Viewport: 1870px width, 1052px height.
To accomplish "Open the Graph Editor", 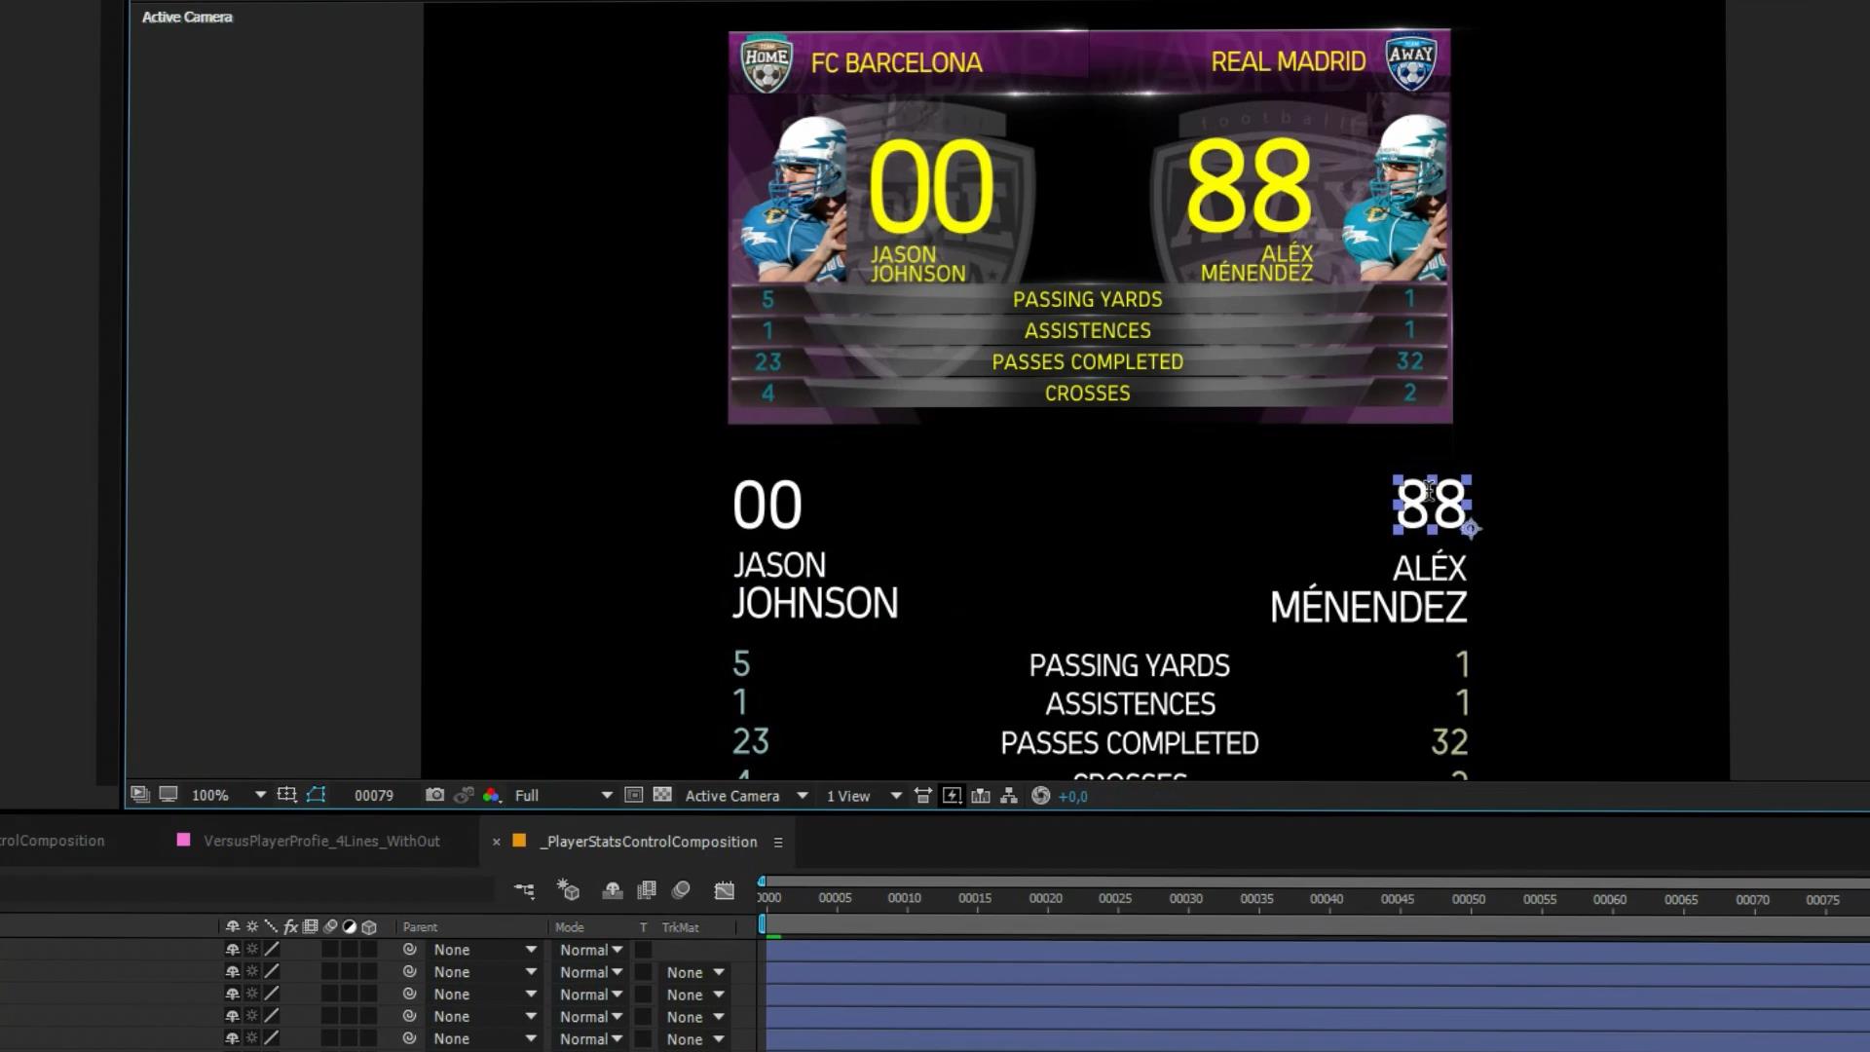I will [724, 889].
